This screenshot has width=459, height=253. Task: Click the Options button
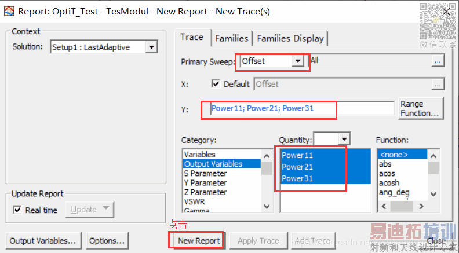[107, 240]
